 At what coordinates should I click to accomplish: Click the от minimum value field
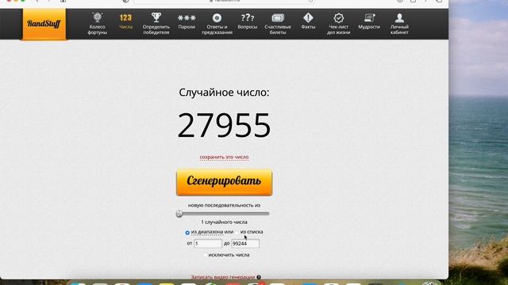[x=208, y=244]
